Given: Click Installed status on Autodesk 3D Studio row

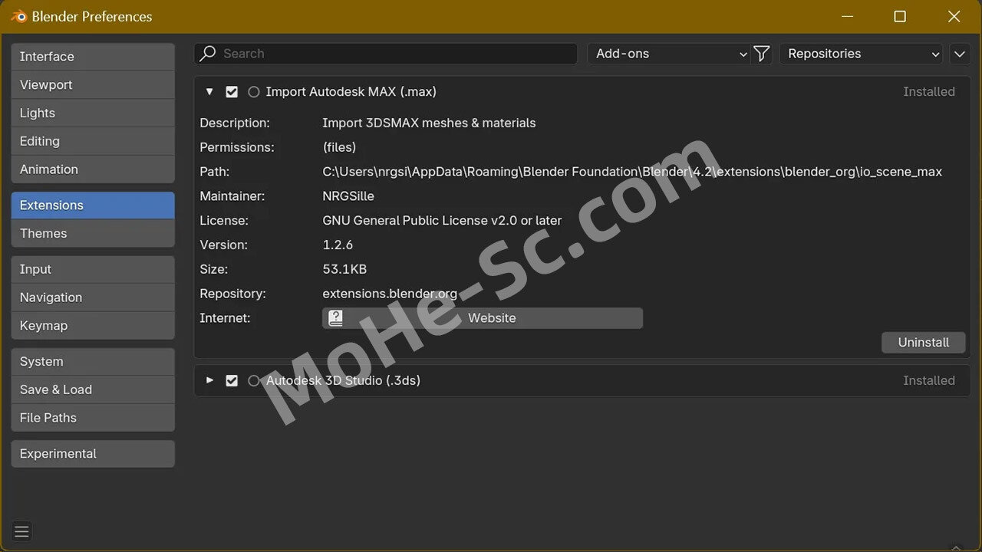Looking at the screenshot, I should [x=929, y=381].
